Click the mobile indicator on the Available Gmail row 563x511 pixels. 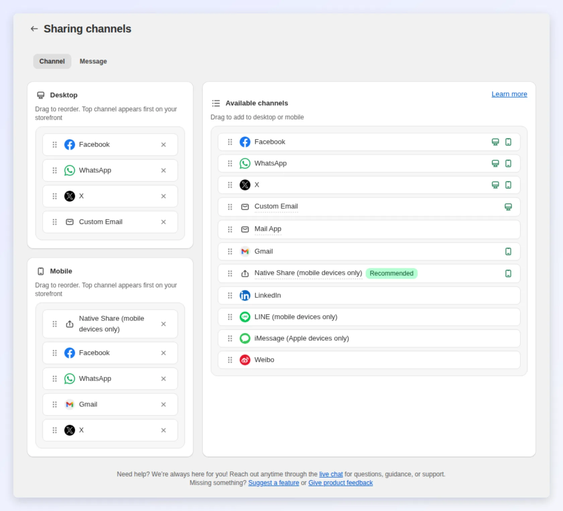[x=508, y=252]
